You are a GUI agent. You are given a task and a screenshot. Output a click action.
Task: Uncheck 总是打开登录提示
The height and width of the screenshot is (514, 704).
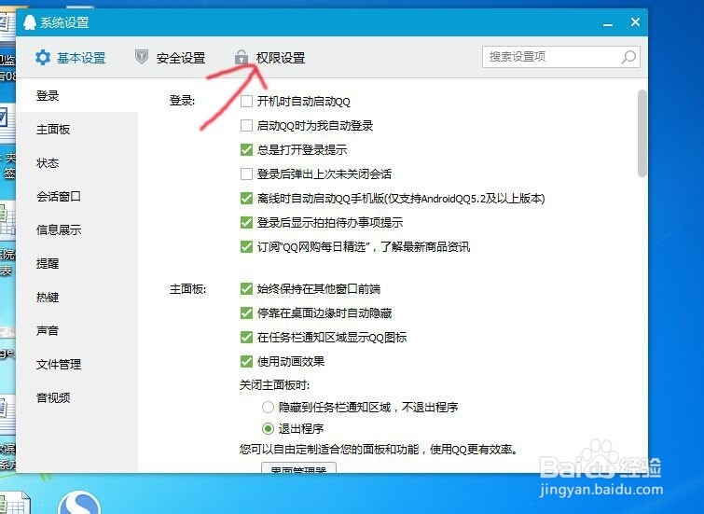pos(246,149)
